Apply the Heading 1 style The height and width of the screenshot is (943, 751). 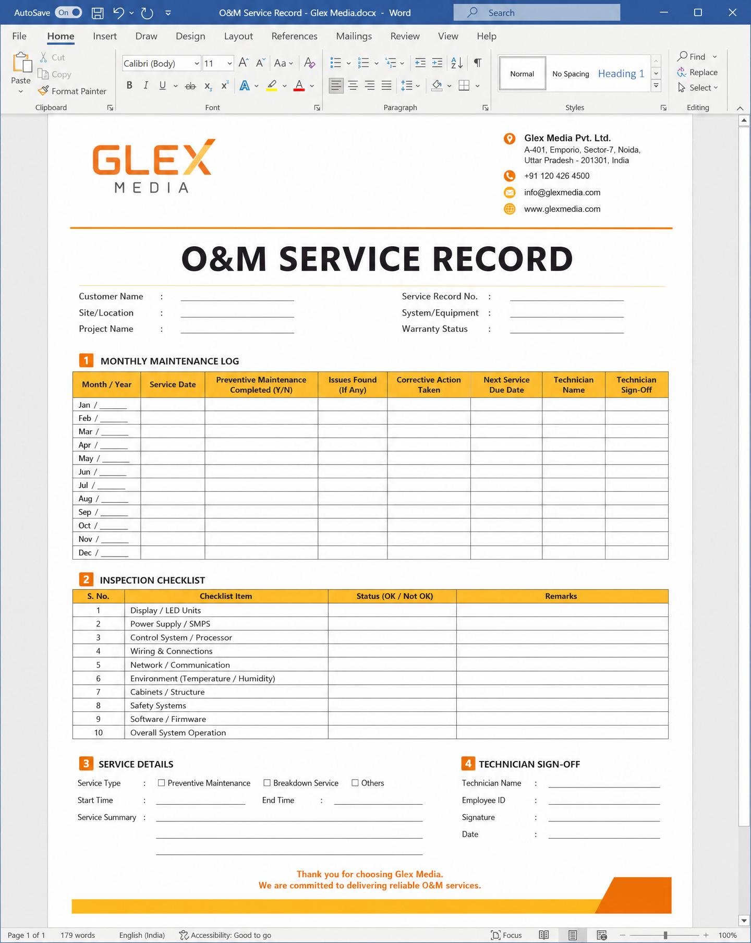[621, 74]
